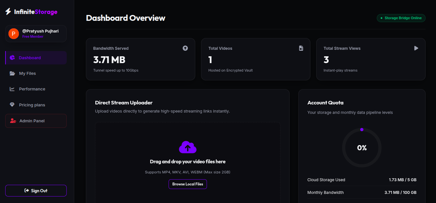
Task: Click the Performance line chart icon
Action: point(12,89)
